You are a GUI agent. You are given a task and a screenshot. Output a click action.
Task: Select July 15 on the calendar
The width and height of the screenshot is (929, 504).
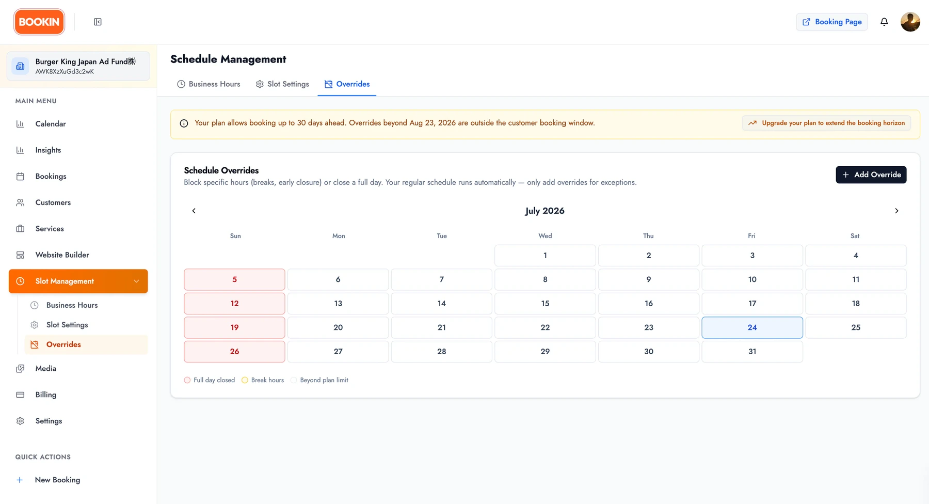[x=545, y=304]
